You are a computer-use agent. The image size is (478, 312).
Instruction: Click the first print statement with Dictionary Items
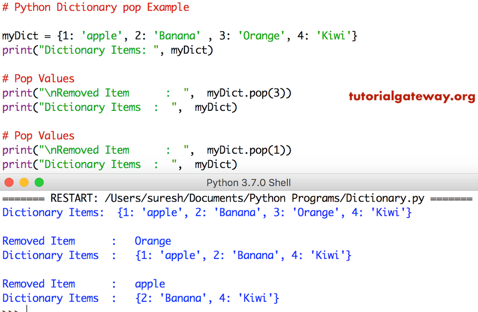pyautogui.click(x=107, y=50)
